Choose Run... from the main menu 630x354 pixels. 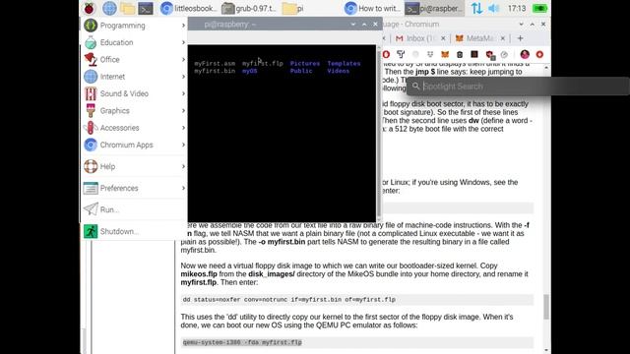(134, 209)
